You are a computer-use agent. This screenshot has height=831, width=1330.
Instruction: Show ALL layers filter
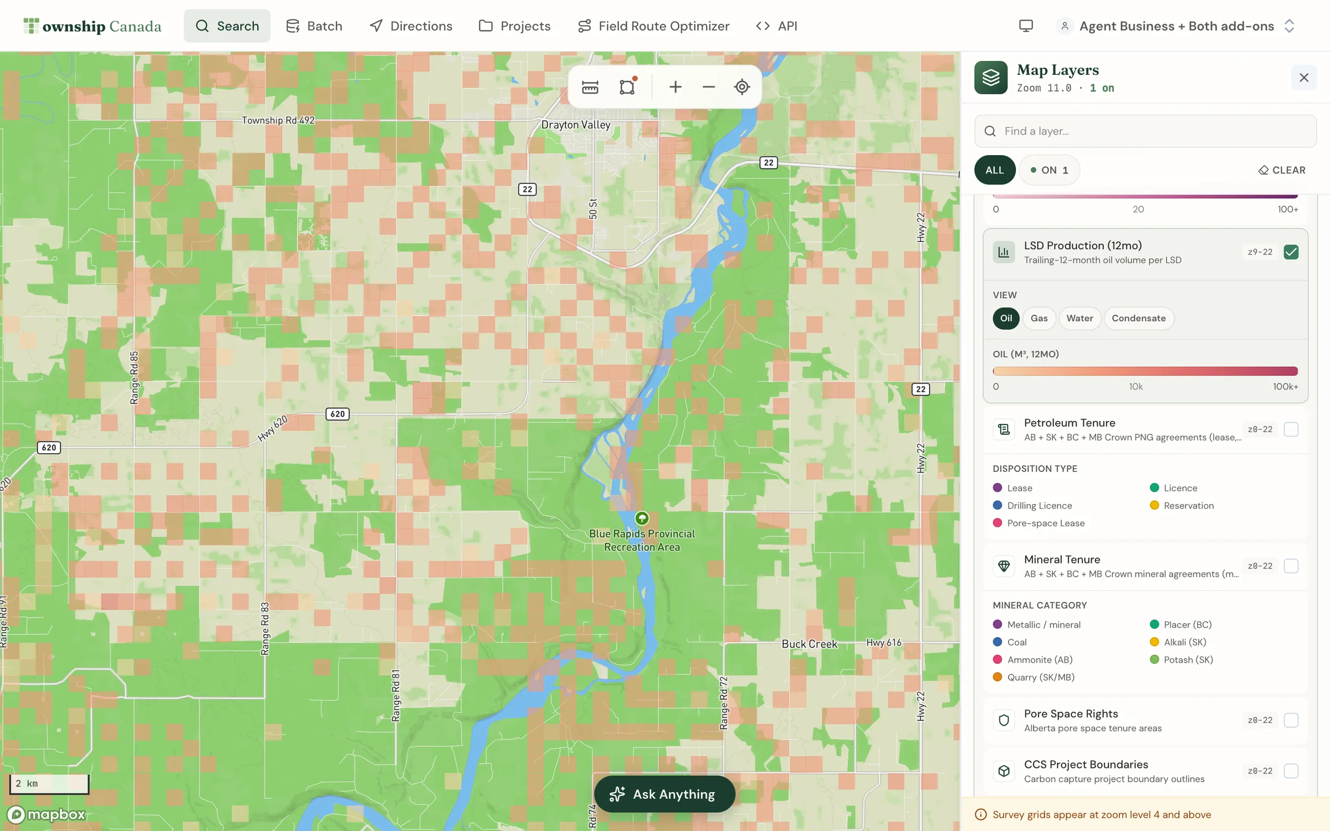click(x=995, y=170)
